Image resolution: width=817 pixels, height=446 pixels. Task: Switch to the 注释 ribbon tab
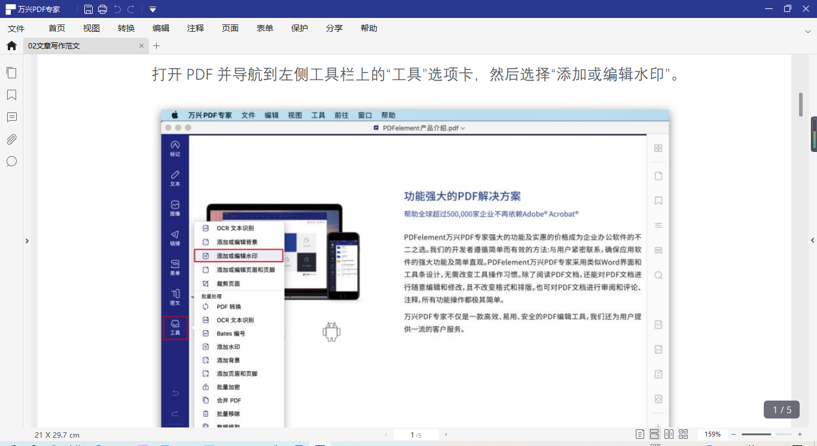click(x=196, y=28)
